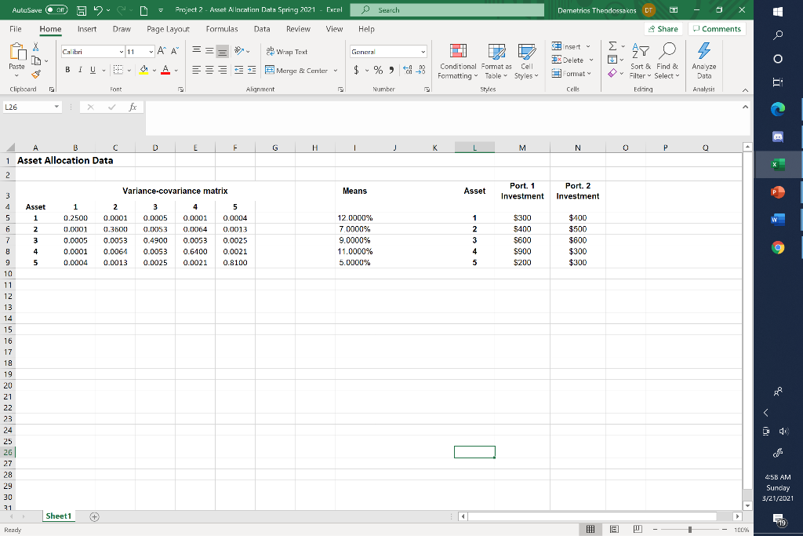Open Analyze Data tool
Image resolution: width=803 pixels, height=536 pixels.
tap(703, 60)
